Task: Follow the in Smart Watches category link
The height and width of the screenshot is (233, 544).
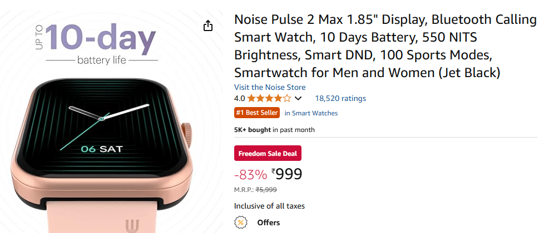Action: (x=311, y=113)
